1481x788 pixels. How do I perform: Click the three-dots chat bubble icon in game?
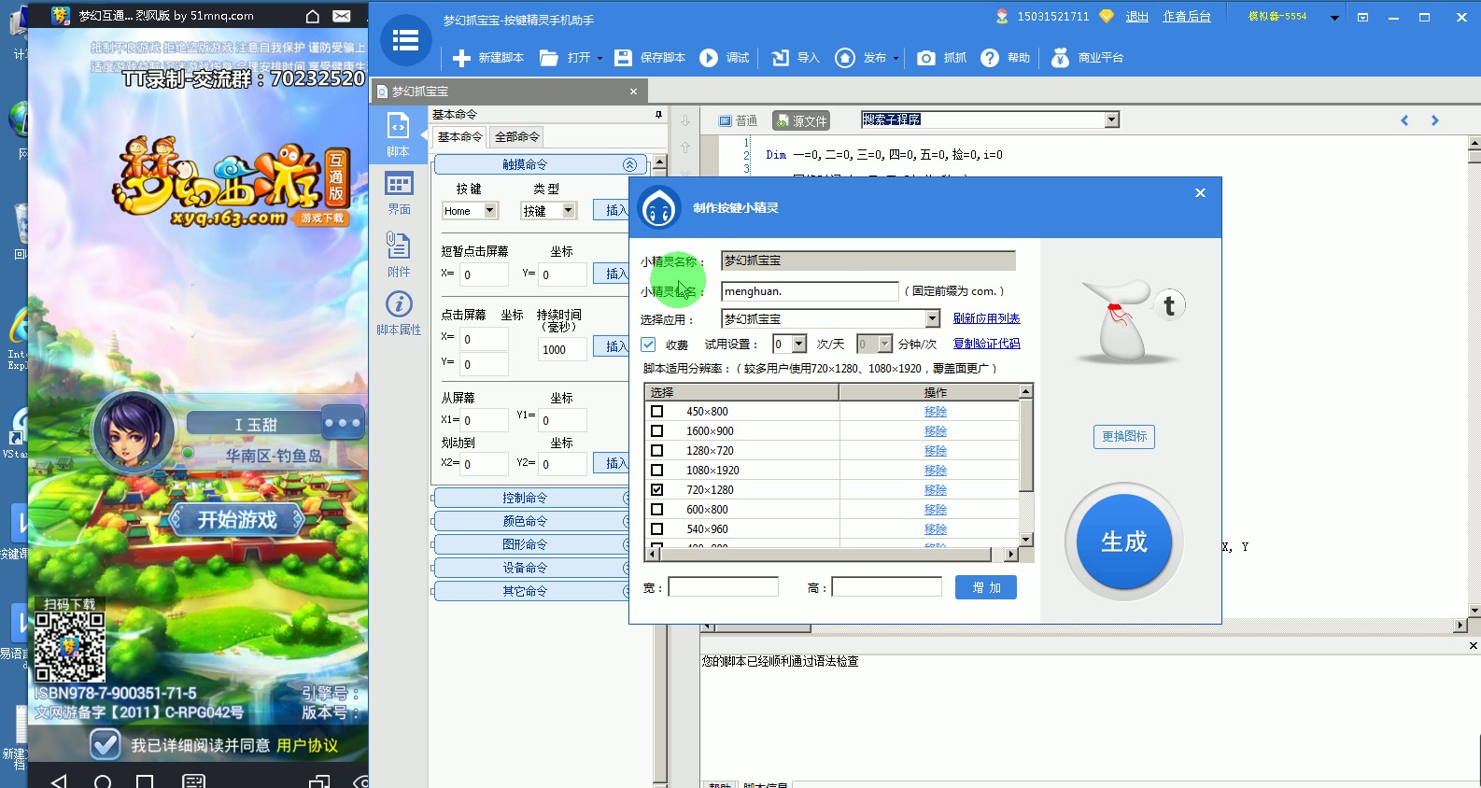342,423
